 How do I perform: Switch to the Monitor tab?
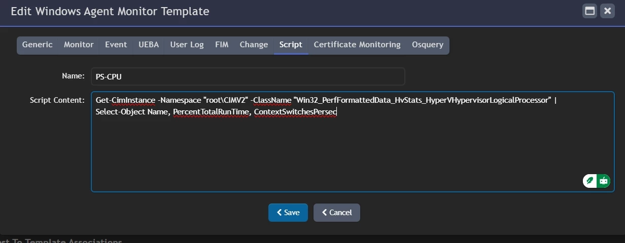click(79, 45)
